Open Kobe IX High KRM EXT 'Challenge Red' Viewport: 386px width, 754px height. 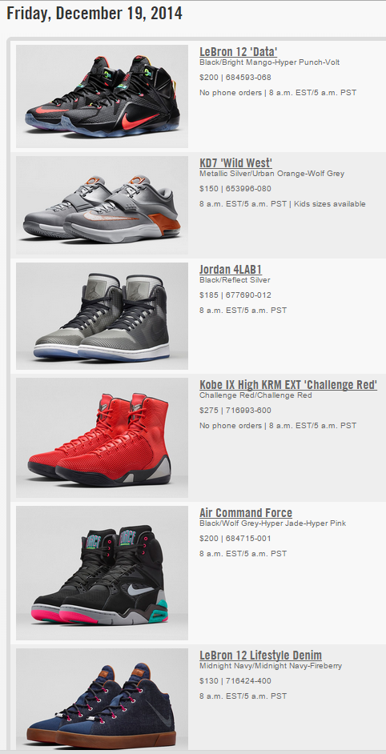[288, 385]
